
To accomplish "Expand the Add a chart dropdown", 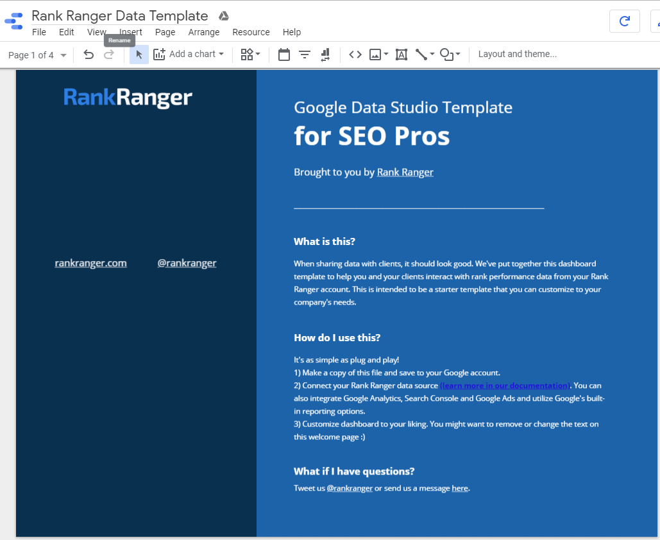I will pyautogui.click(x=189, y=55).
